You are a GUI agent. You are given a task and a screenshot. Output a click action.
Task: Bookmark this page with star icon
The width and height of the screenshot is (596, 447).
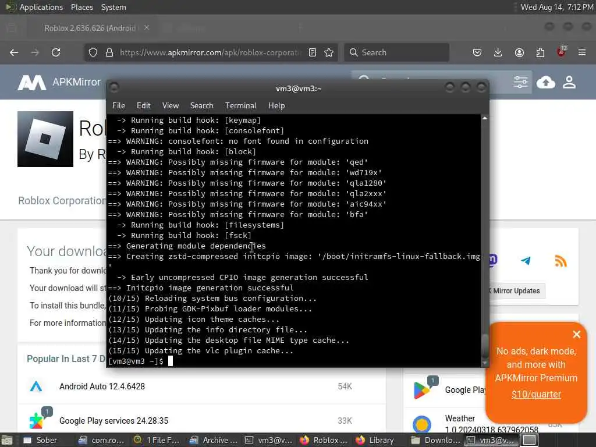tap(329, 52)
